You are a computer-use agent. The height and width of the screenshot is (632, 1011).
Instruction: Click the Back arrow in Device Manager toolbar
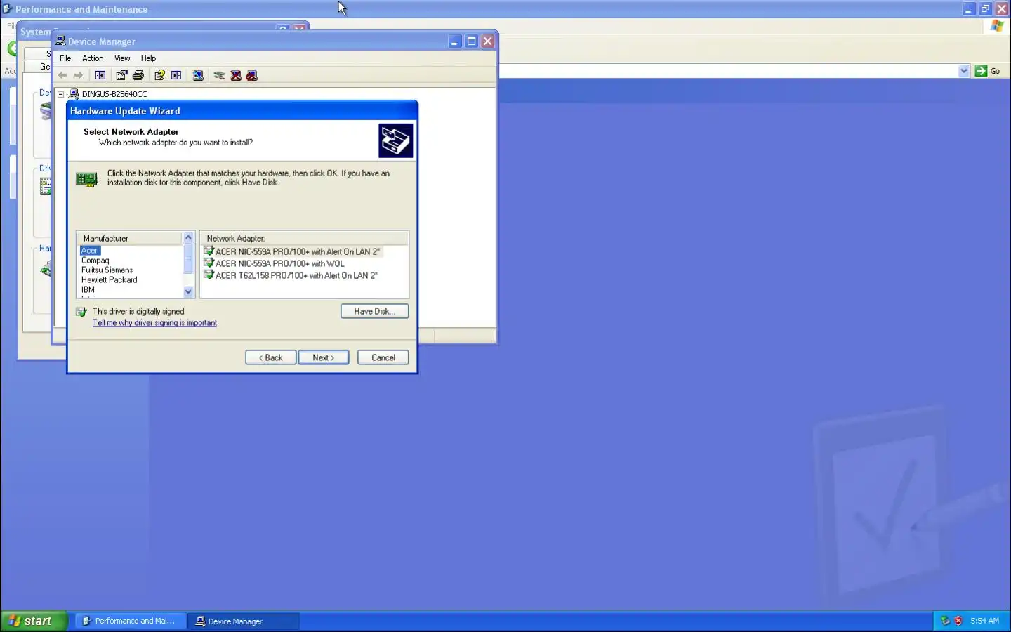point(62,75)
